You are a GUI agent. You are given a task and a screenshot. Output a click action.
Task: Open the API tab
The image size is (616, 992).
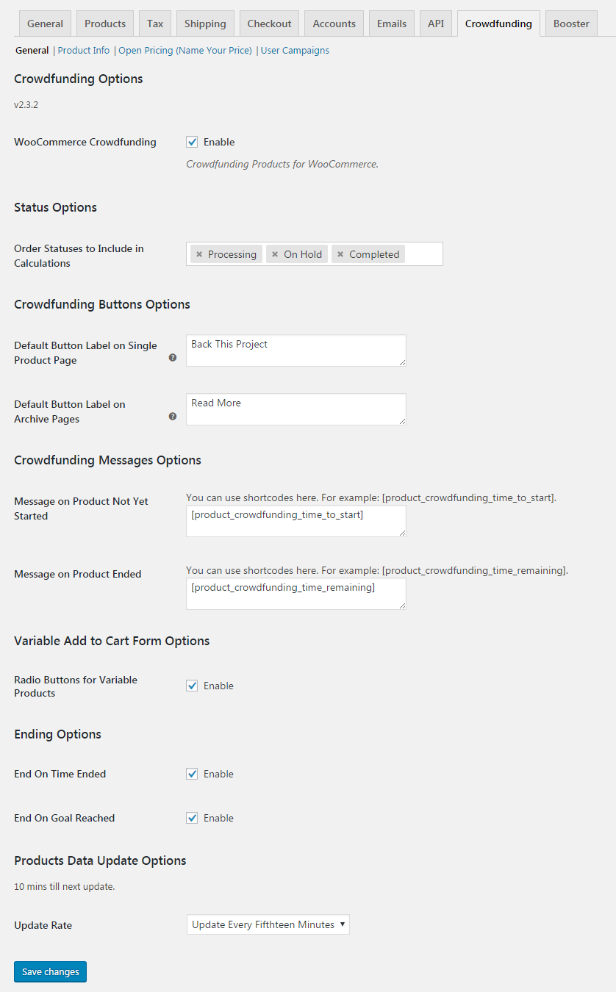point(436,24)
